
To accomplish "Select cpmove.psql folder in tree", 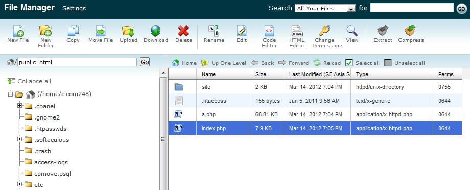I will (x=53, y=174).
